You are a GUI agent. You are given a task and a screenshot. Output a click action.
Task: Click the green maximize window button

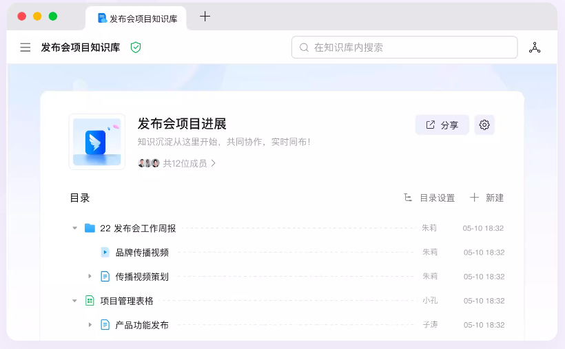[53, 17]
